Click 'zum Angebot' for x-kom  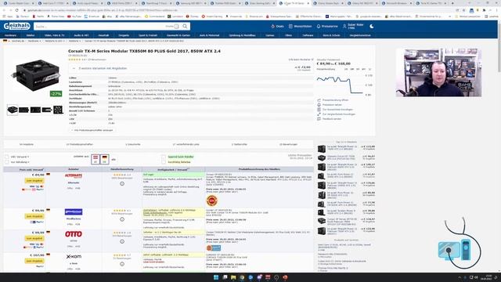[x=34, y=261]
